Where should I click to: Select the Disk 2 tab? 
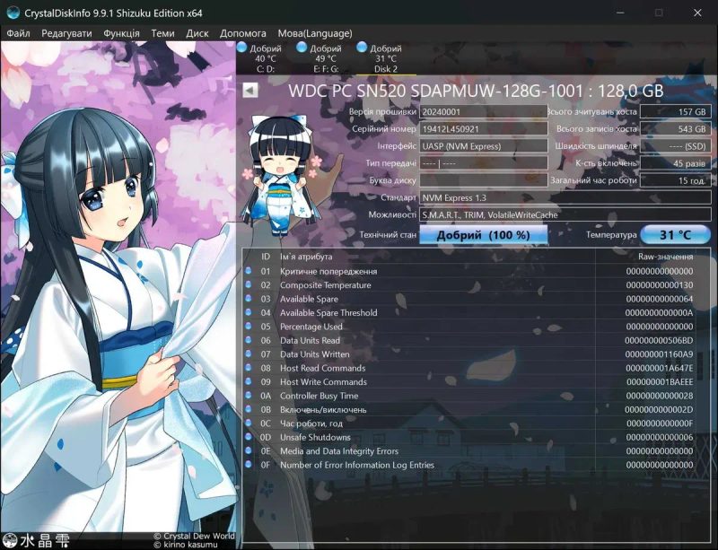[386, 58]
